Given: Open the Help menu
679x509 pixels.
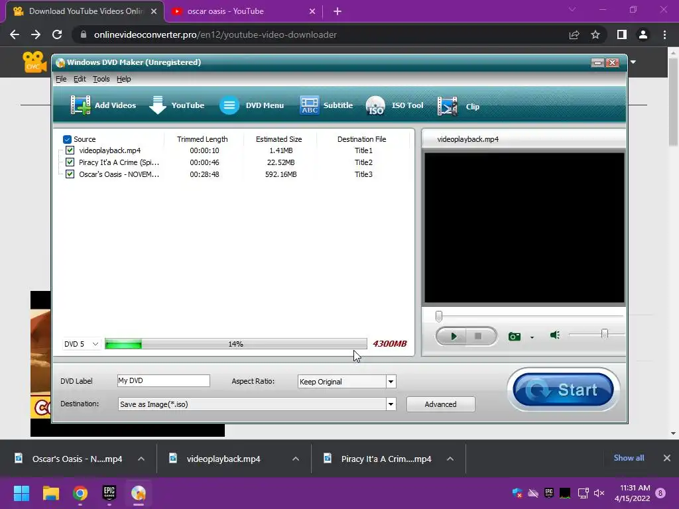Looking at the screenshot, I should click(x=124, y=79).
